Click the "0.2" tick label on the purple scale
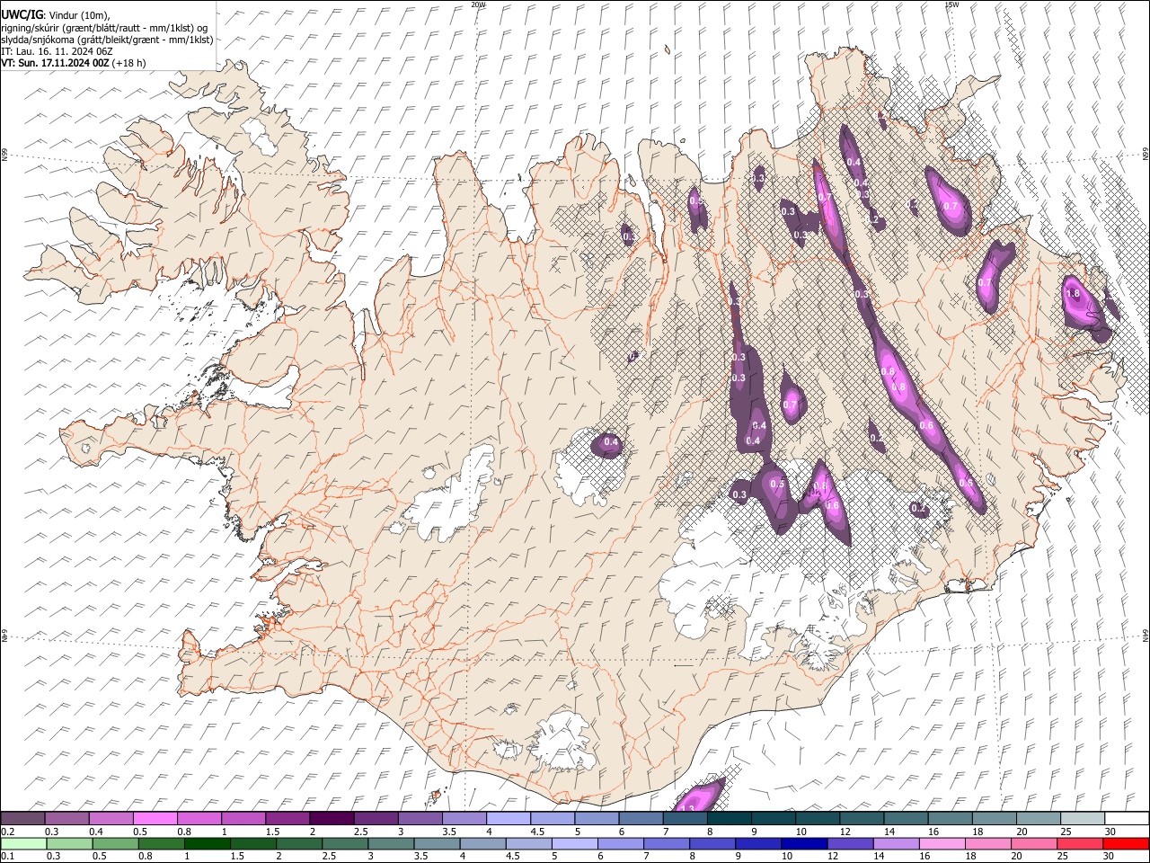The image size is (1150, 863). point(7,832)
